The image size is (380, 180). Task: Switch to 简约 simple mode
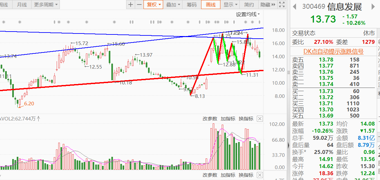(x=249, y=5)
